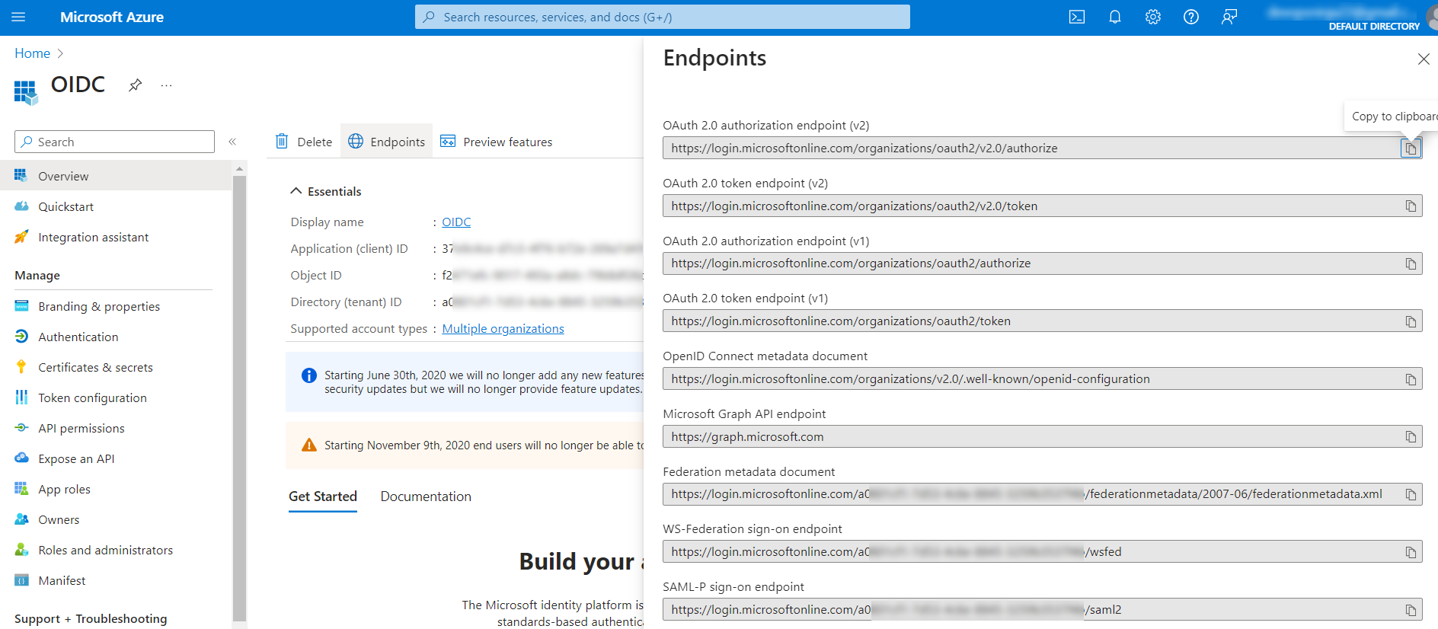
Task: Collapse the Essentials section
Action: [x=296, y=191]
